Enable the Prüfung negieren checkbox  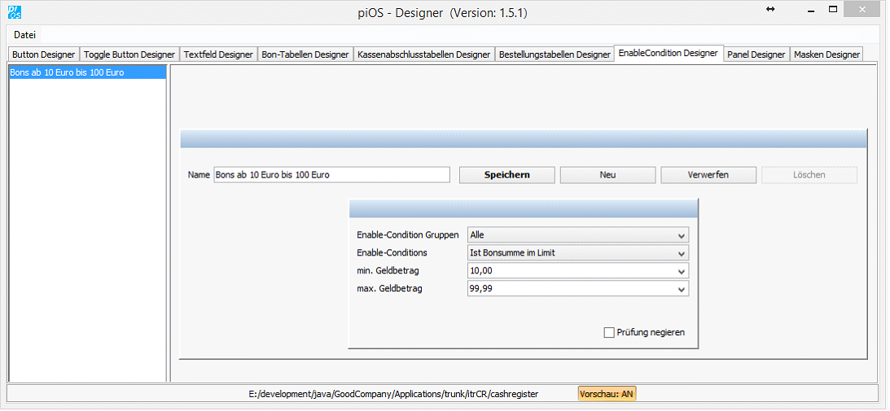(609, 332)
